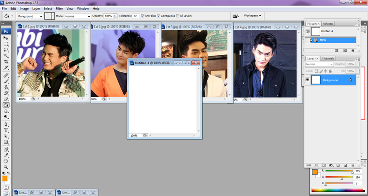Select the Notes tool
368x196 pixels.
point(6,149)
